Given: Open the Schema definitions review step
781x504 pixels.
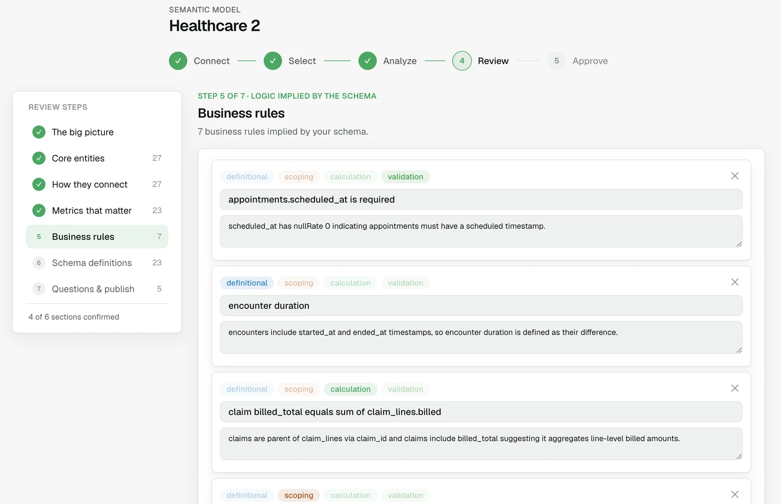Looking at the screenshot, I should [x=97, y=263].
